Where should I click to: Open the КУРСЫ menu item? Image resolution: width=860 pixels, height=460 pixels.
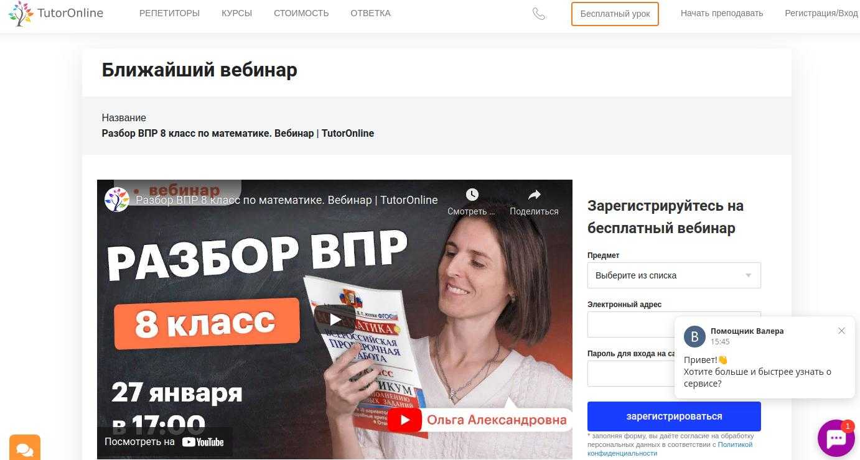click(236, 13)
